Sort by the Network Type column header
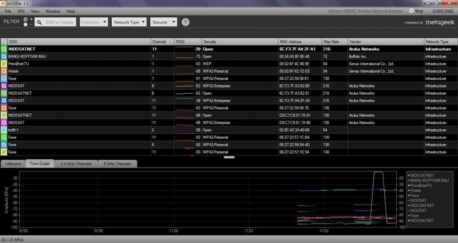This screenshot has width=458, height=243. point(441,41)
